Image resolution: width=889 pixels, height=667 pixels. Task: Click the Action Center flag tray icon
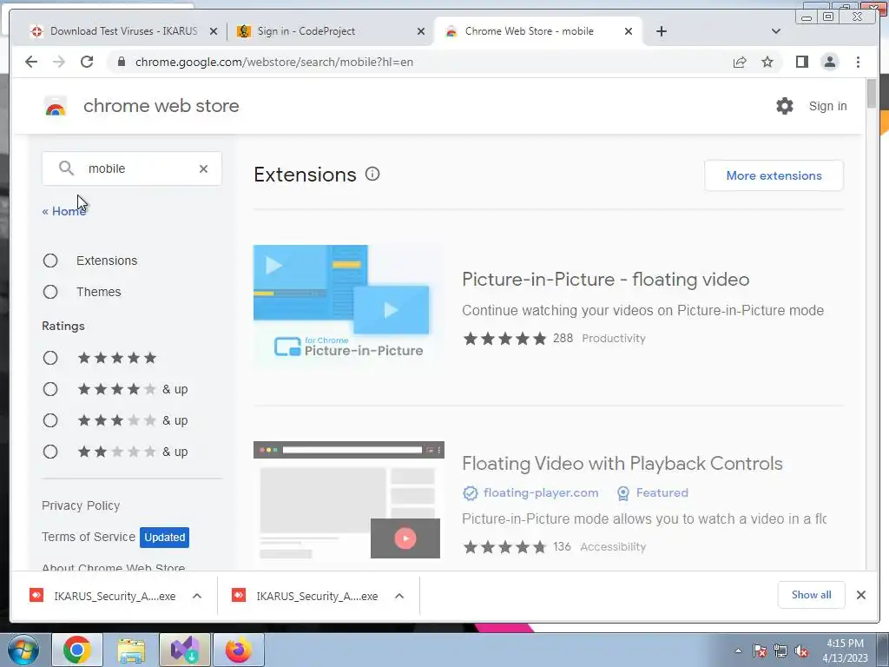pos(760,650)
